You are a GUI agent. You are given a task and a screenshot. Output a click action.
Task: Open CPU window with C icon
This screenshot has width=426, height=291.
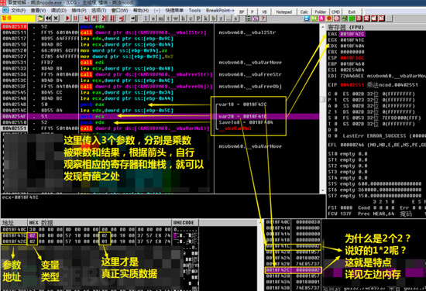click(191, 19)
